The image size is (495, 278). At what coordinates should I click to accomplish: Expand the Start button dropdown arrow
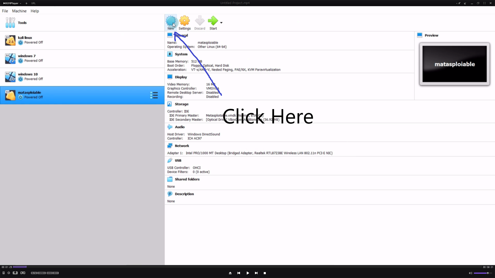pos(221,23)
